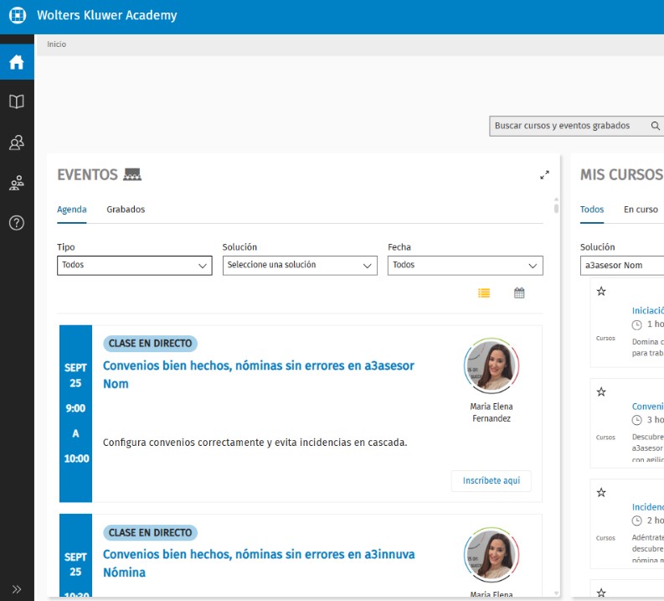This screenshot has width=664, height=601.
Task: Open the help question mark icon
Action: coord(17,223)
